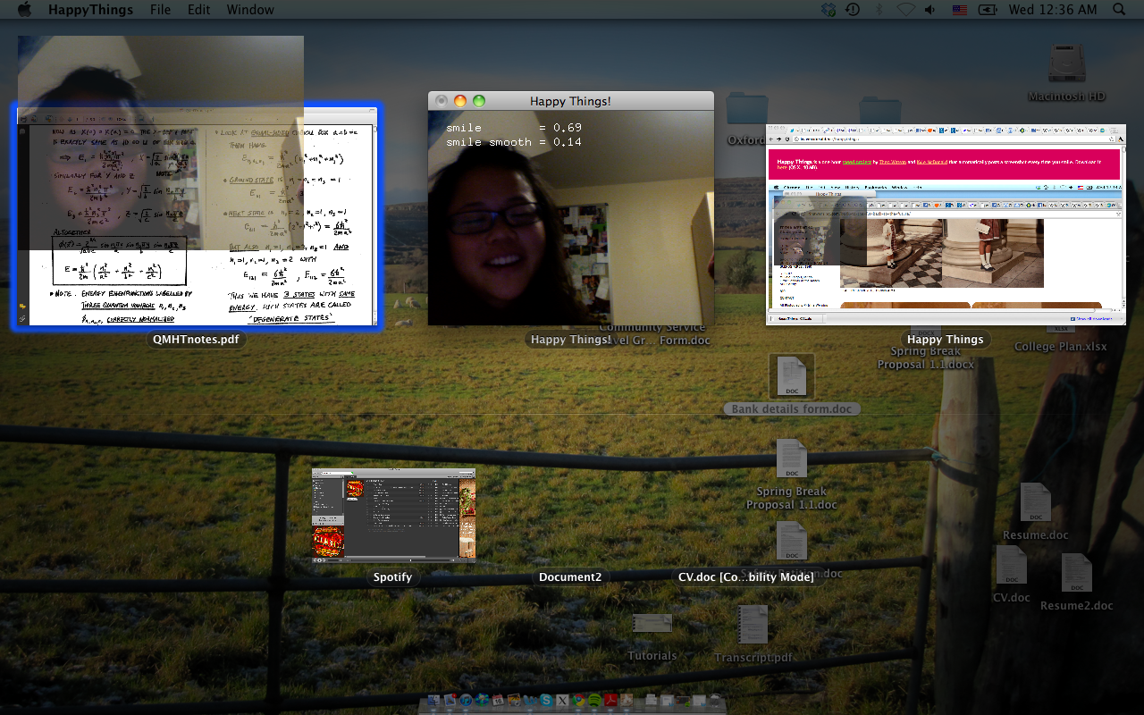
Task: Open the Window menu
Action: (x=250, y=10)
